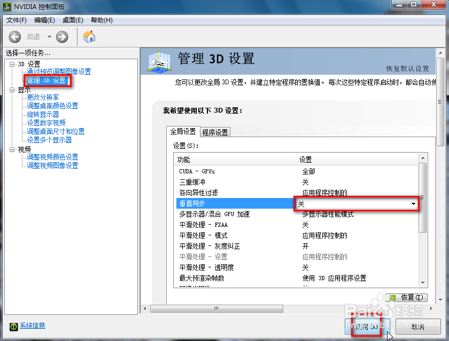Select the 平滑处理 - 模式 row

(x=297, y=235)
